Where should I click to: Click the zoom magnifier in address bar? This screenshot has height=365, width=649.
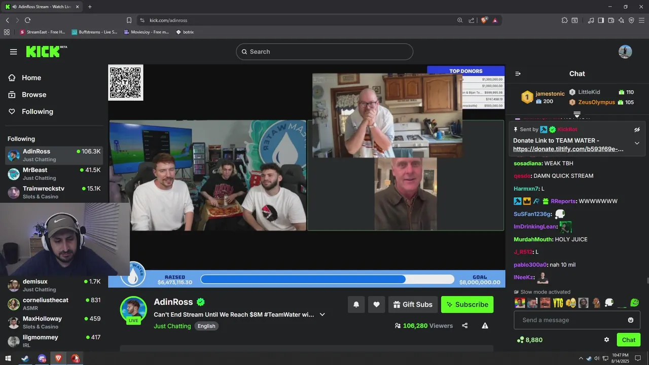click(460, 20)
